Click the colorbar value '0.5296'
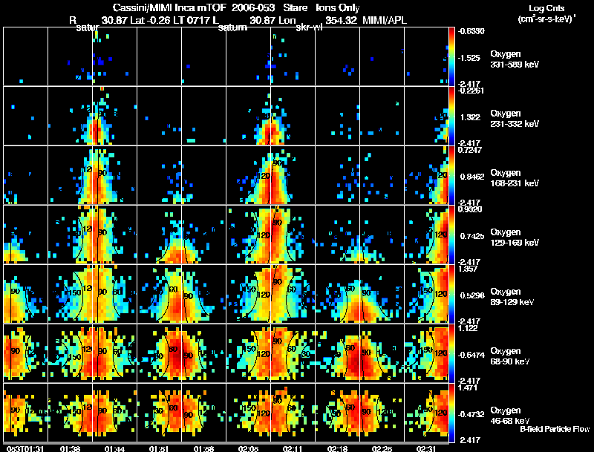Viewport: 594px width, 452px height. tap(471, 295)
